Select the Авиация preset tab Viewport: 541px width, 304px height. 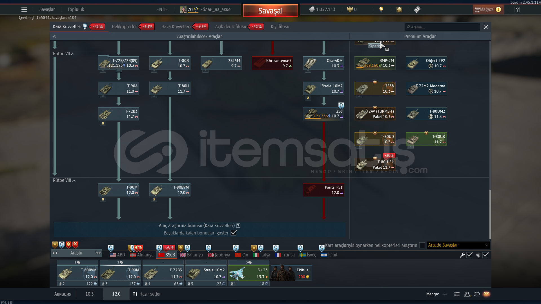(63, 294)
